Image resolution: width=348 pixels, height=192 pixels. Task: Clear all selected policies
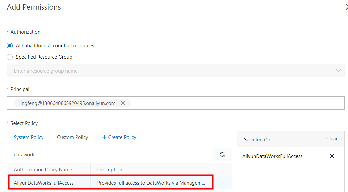point(332,139)
